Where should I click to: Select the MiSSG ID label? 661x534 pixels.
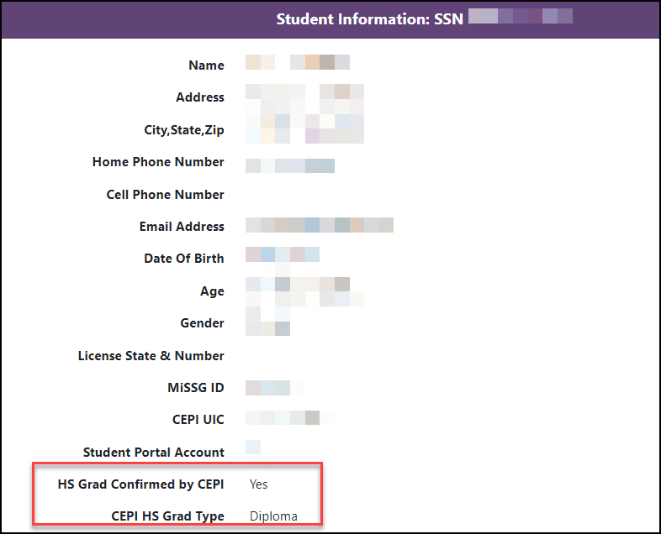click(195, 388)
